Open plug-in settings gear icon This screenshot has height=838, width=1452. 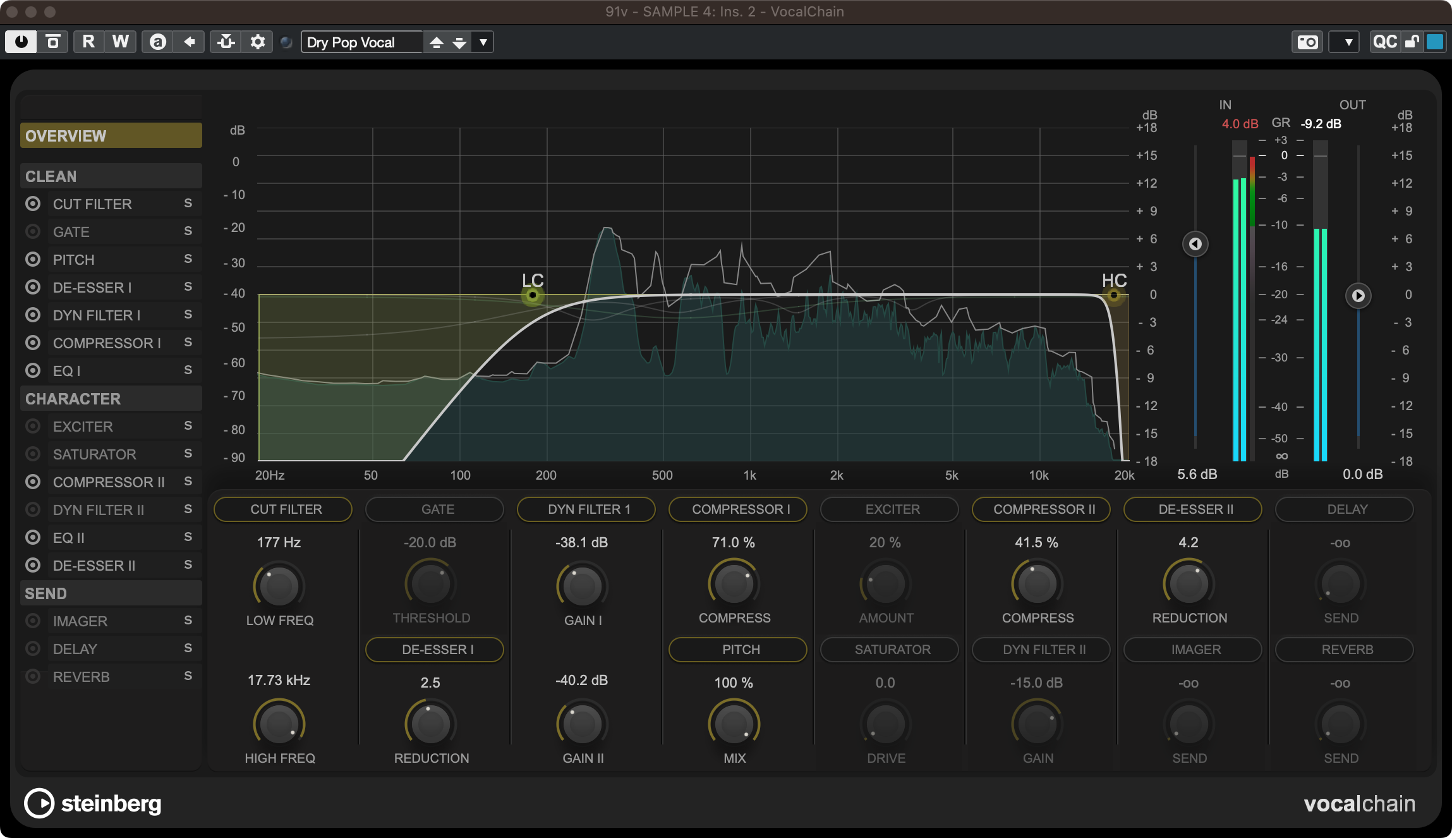257,42
